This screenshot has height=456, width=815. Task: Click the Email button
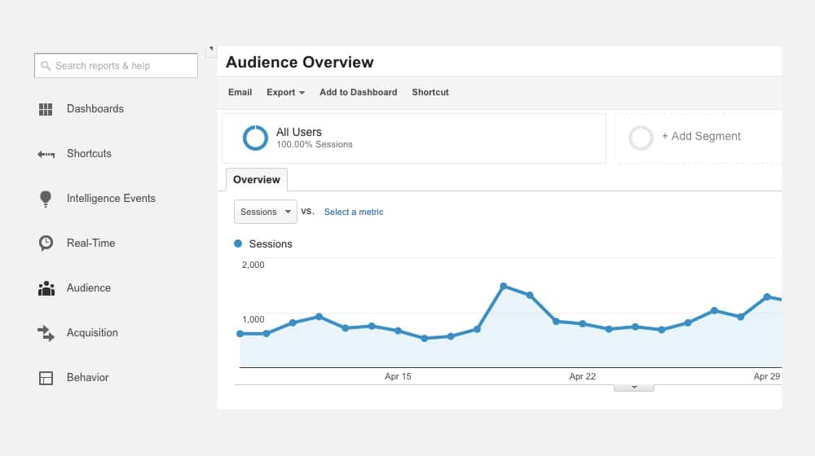240,93
